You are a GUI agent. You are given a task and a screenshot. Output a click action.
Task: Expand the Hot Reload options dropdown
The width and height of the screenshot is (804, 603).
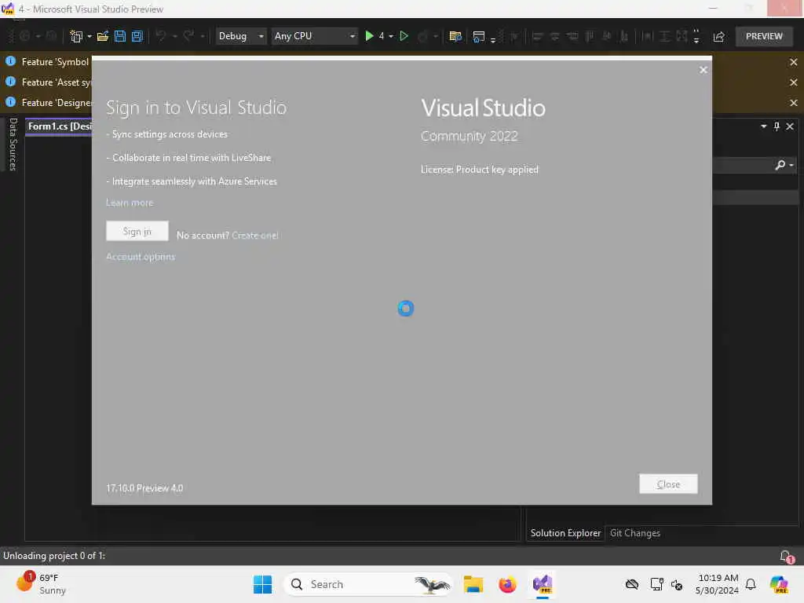(x=435, y=36)
